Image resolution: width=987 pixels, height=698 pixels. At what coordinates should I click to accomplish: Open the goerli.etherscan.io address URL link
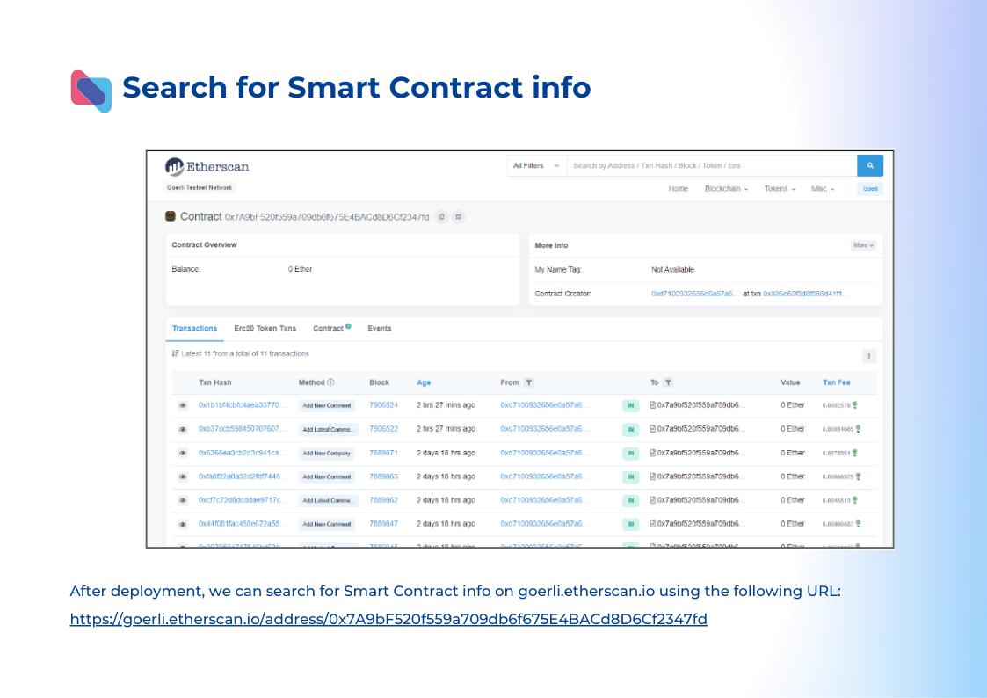(388, 619)
